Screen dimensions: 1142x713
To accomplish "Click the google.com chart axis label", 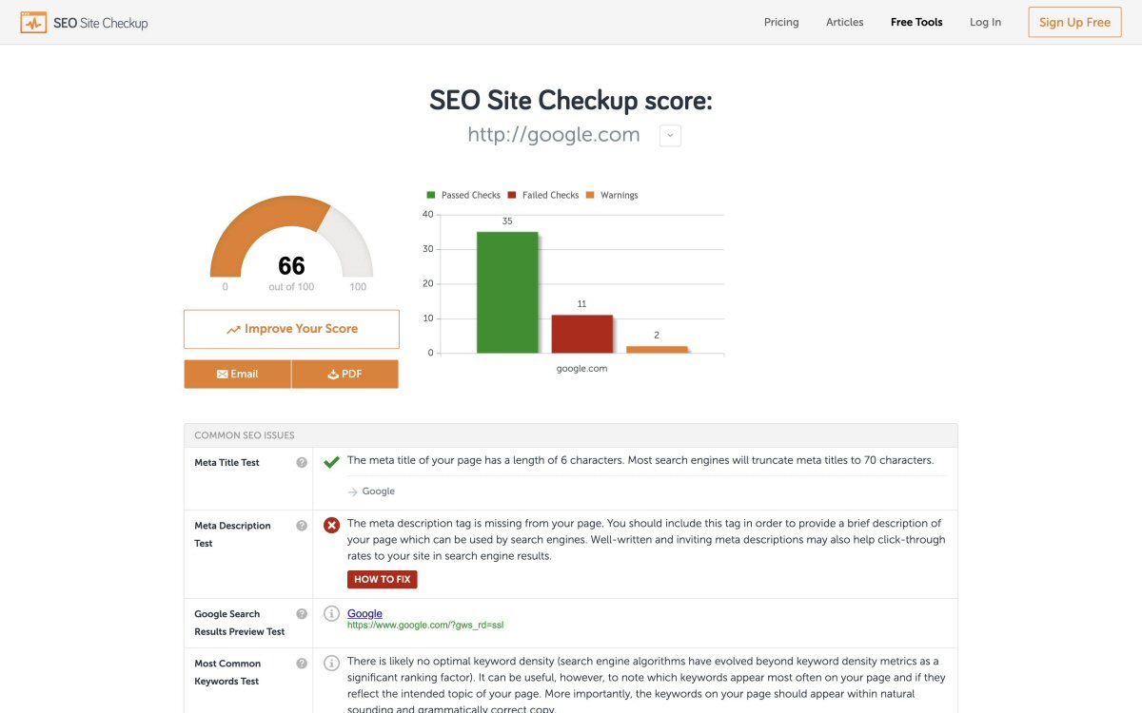I will pos(581,368).
